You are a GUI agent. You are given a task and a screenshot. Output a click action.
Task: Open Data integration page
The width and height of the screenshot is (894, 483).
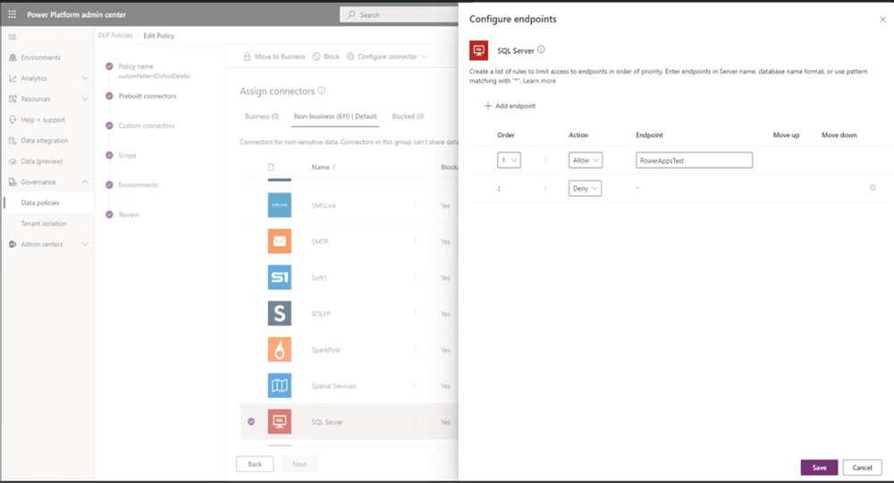pos(45,140)
